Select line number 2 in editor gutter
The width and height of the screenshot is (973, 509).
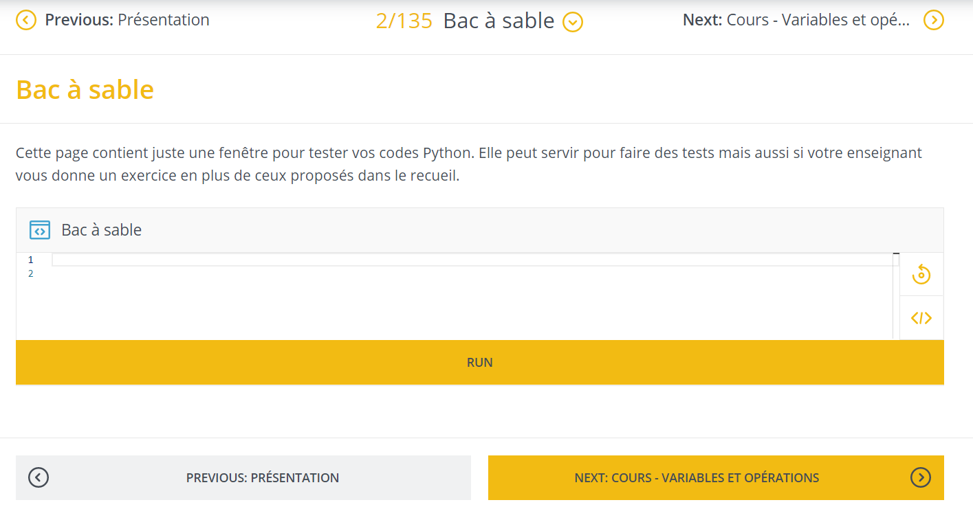click(30, 273)
